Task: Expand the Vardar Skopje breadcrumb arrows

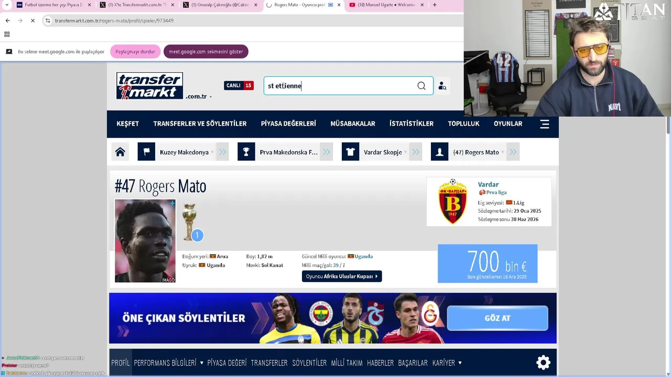Action: tap(416, 152)
